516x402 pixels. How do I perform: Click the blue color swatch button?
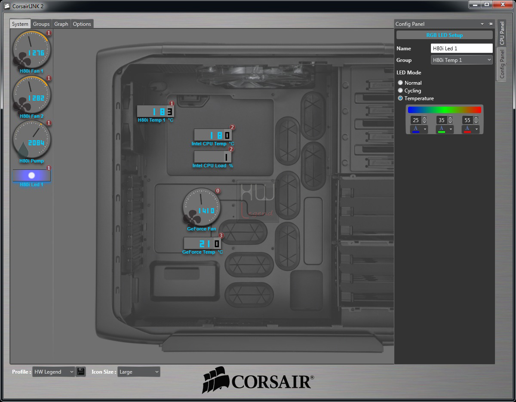416,129
